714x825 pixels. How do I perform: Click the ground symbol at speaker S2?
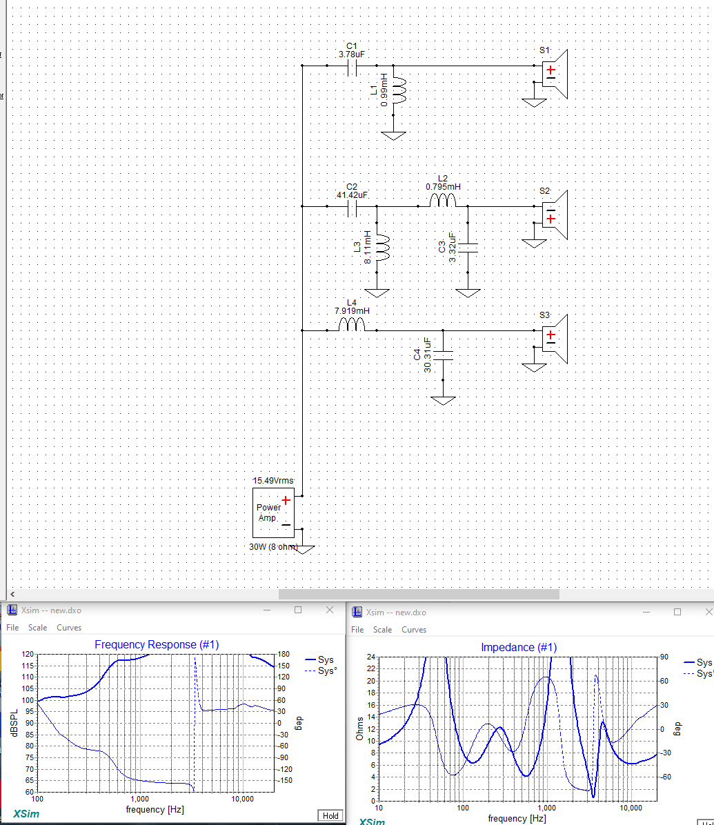534,243
